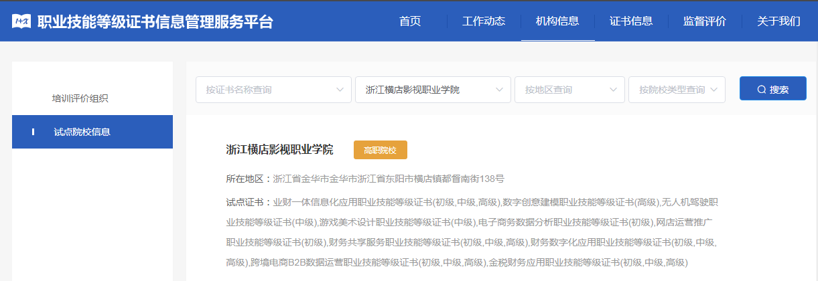
Task: Click the 高职院校 orange tag
Action: 380,150
